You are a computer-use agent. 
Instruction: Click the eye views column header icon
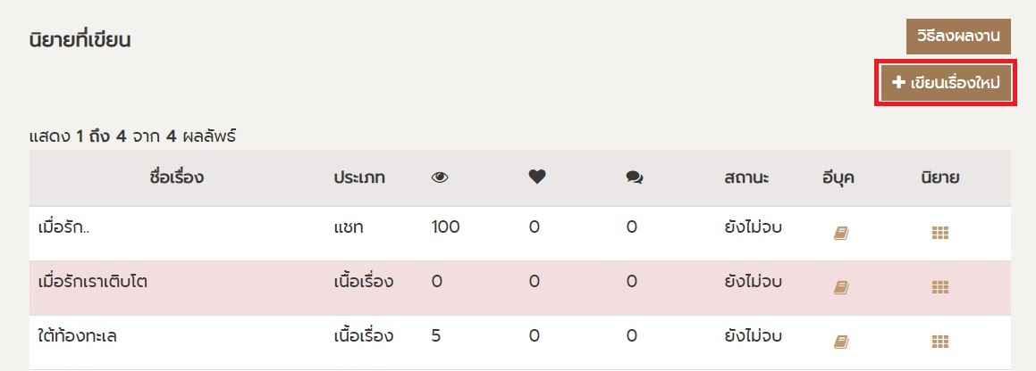pos(439,177)
